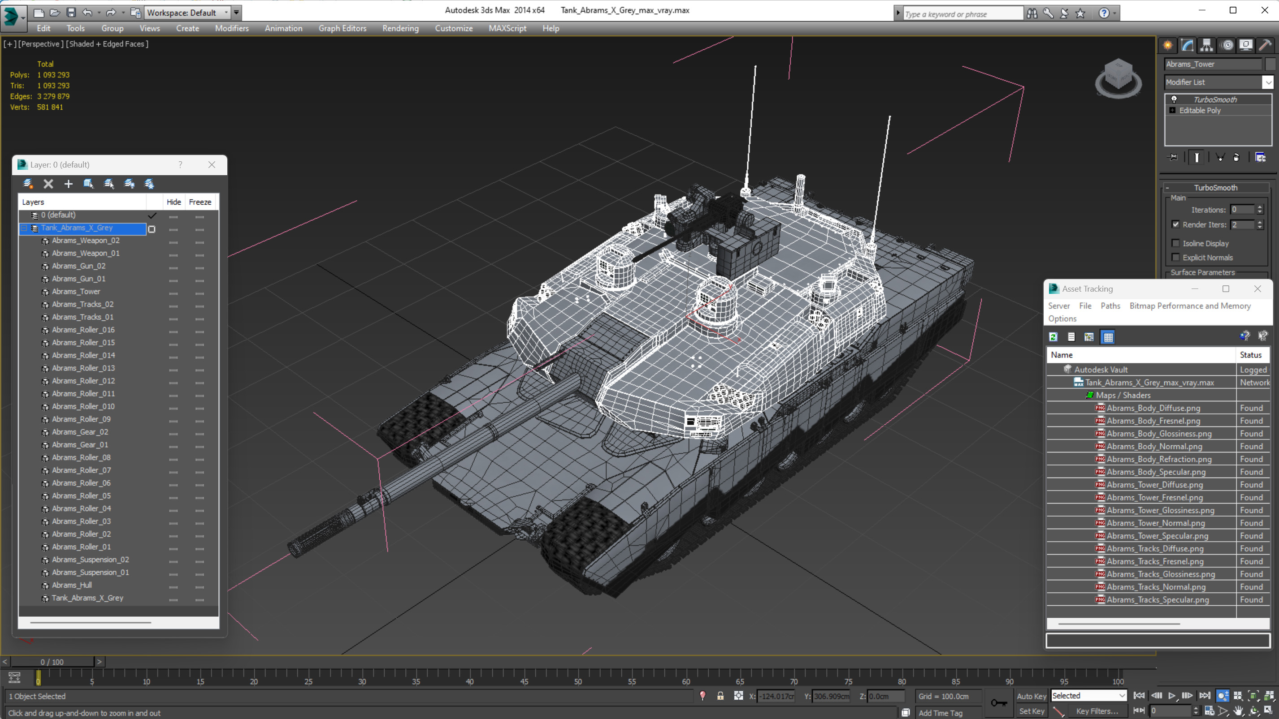Click the ViewCube in the viewport
Screen dimensions: 1279x719
(1118, 78)
